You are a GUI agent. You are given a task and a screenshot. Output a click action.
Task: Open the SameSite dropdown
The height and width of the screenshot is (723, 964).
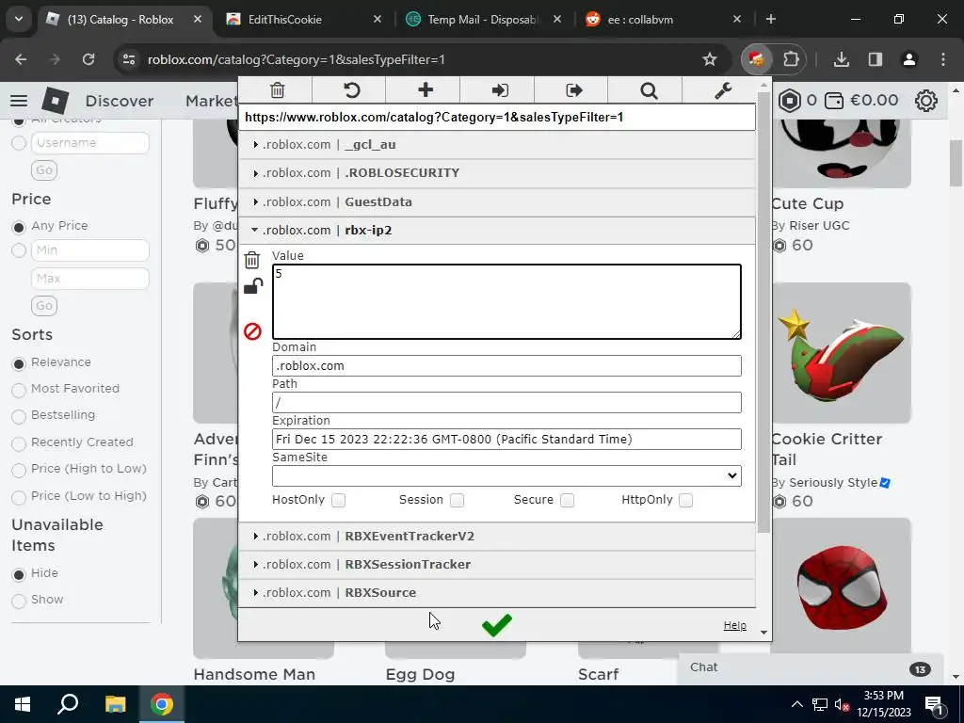[x=506, y=475]
